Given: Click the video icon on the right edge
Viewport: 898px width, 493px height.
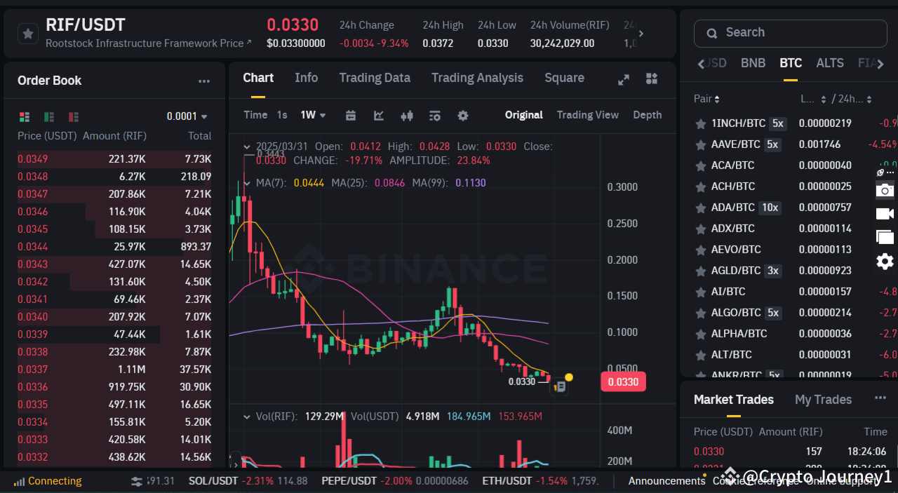Looking at the screenshot, I should (x=885, y=214).
